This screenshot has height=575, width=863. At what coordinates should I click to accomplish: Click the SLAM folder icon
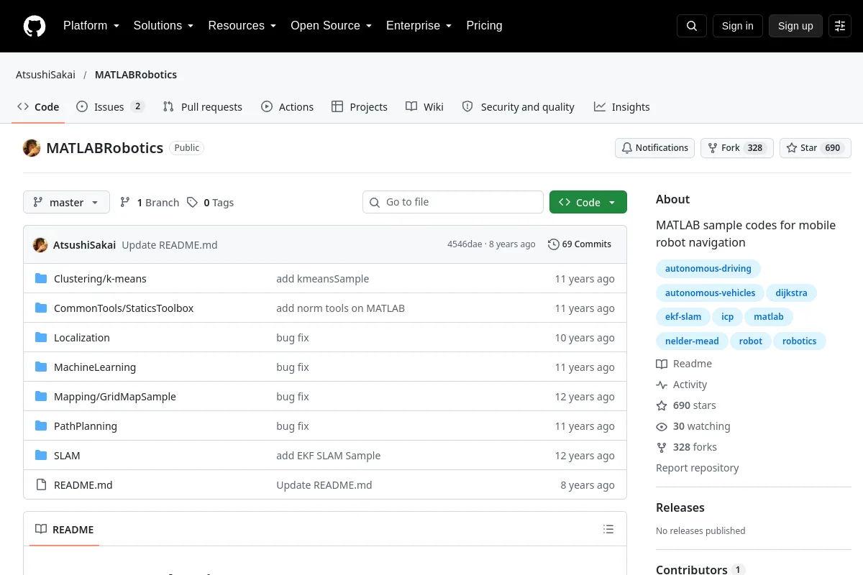coord(41,456)
